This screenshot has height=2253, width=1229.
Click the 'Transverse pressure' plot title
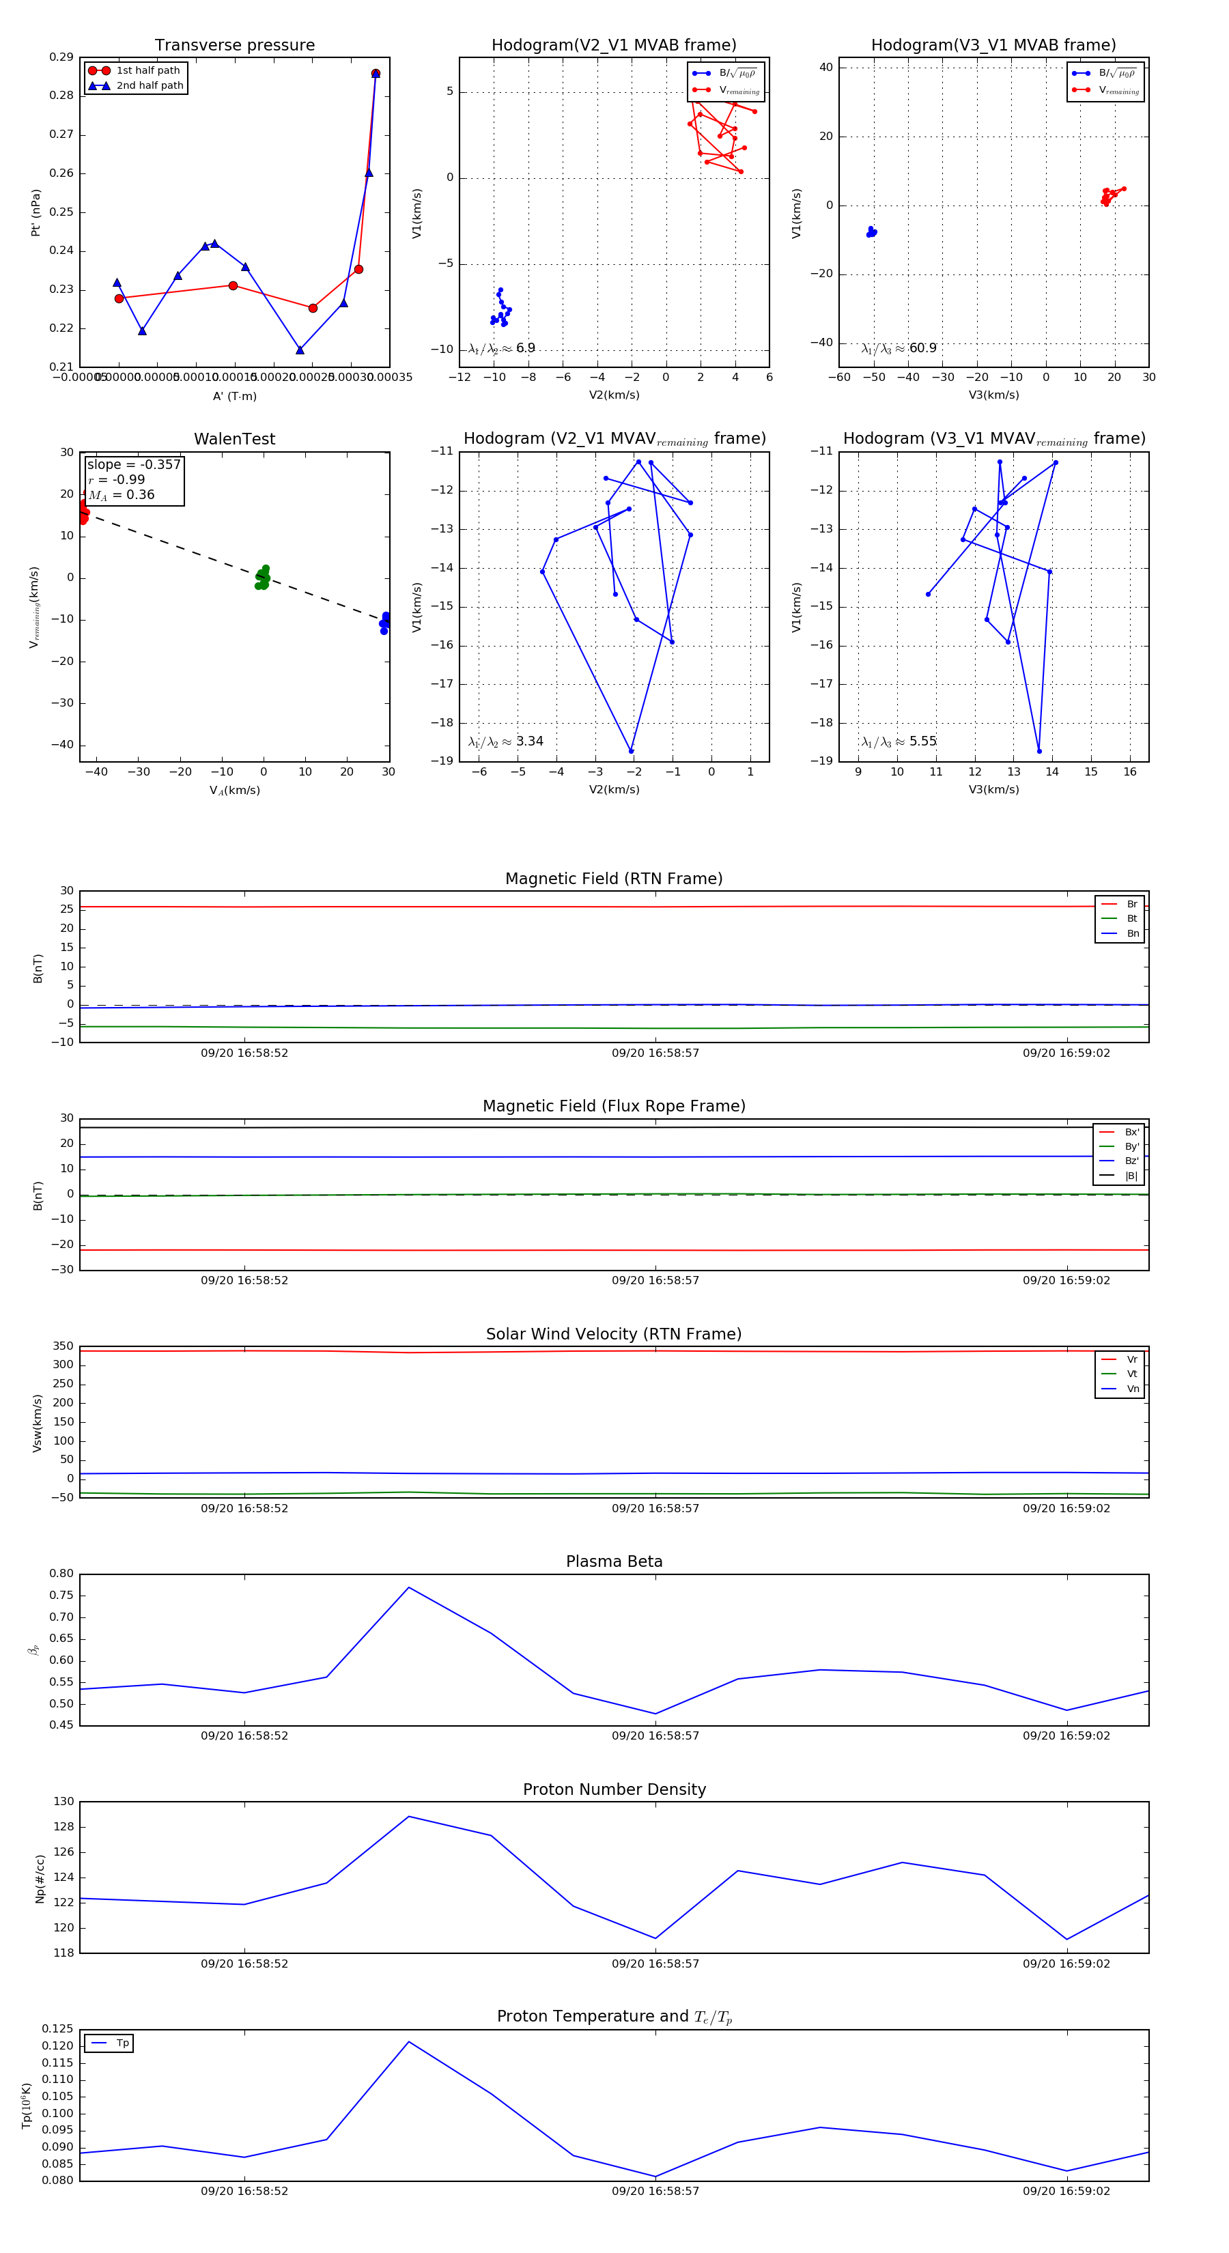click(234, 46)
